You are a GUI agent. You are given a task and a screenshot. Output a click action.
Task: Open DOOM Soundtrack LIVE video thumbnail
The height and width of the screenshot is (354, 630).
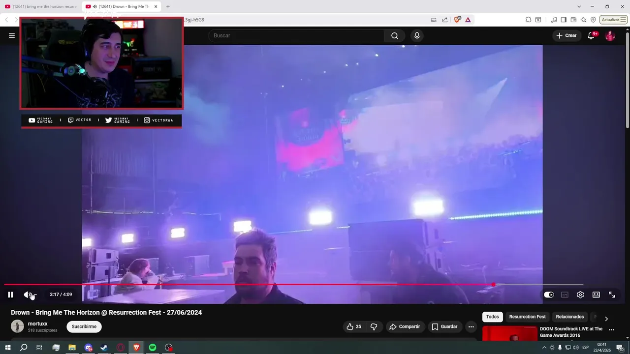pyautogui.click(x=510, y=334)
